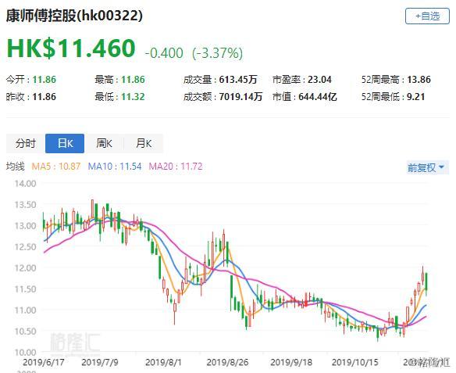Viewport: 456px width, 373px height.
Task: Click the 昨收 value 11.86
Action: [x=45, y=97]
